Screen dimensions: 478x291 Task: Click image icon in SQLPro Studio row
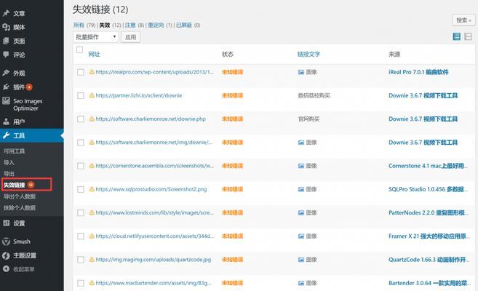click(x=301, y=189)
